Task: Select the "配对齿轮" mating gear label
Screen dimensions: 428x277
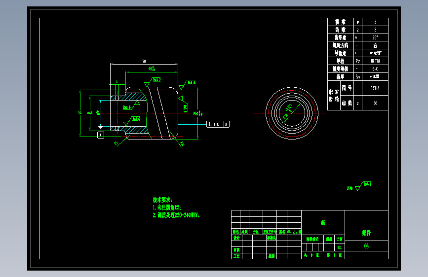Action: point(334,96)
